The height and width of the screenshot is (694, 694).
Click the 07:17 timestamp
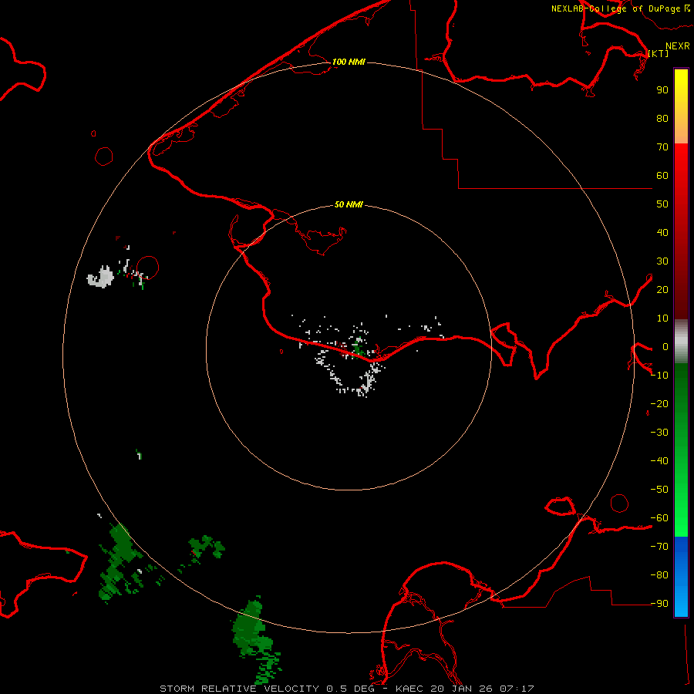click(517, 689)
